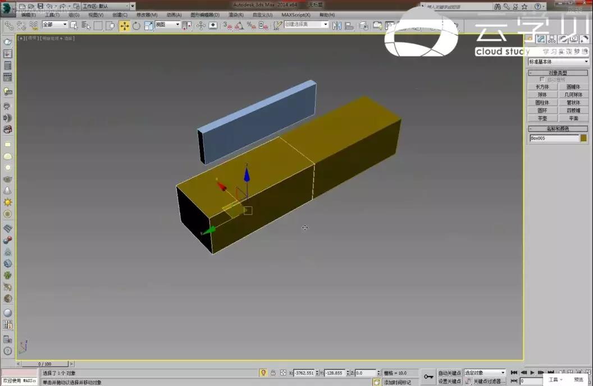Create a 茶壶 teapot primitive
The image size is (593, 386).
click(542, 118)
